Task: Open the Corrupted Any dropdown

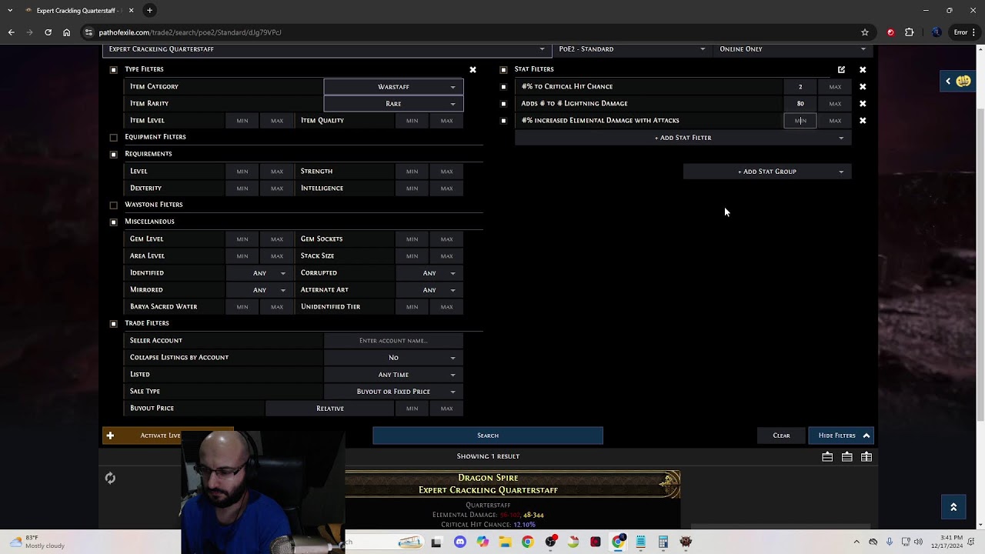Action: tap(429, 272)
